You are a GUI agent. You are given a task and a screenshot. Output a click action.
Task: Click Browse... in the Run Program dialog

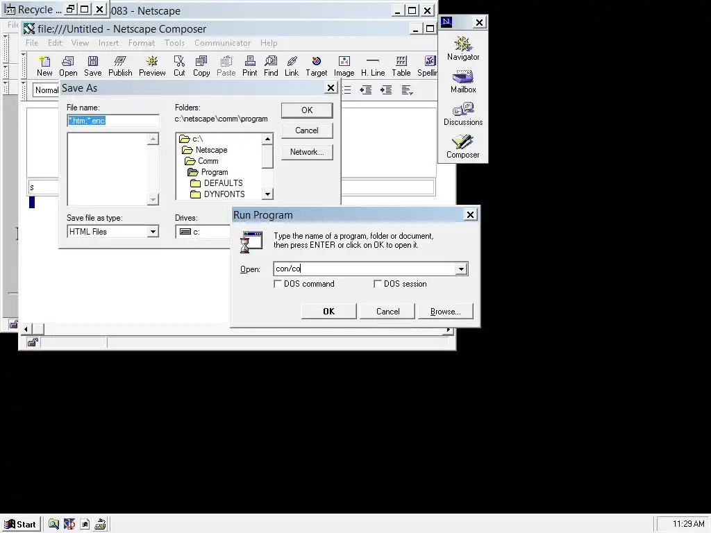point(445,312)
